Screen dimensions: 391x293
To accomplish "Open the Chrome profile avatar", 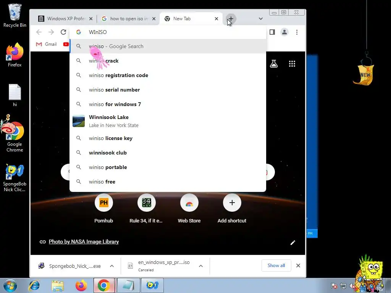I will (x=284, y=32).
